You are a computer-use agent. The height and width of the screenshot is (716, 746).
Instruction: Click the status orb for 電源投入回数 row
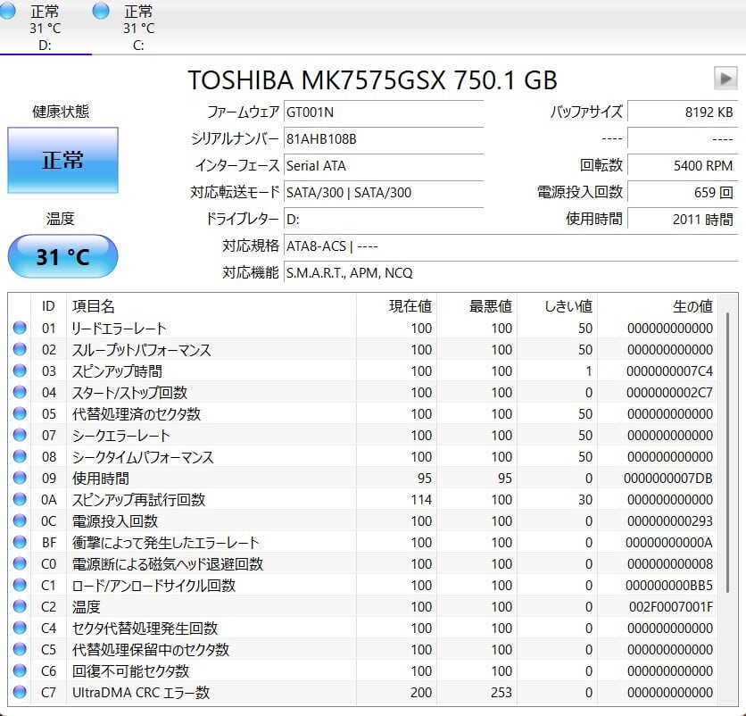(x=20, y=521)
